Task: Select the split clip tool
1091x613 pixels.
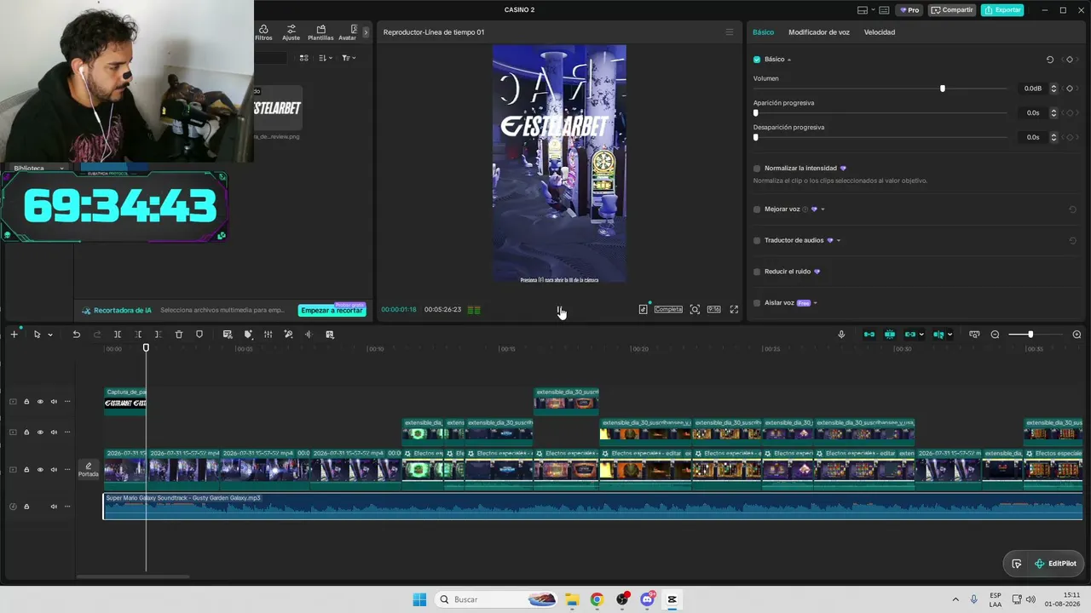Action: [x=118, y=335]
